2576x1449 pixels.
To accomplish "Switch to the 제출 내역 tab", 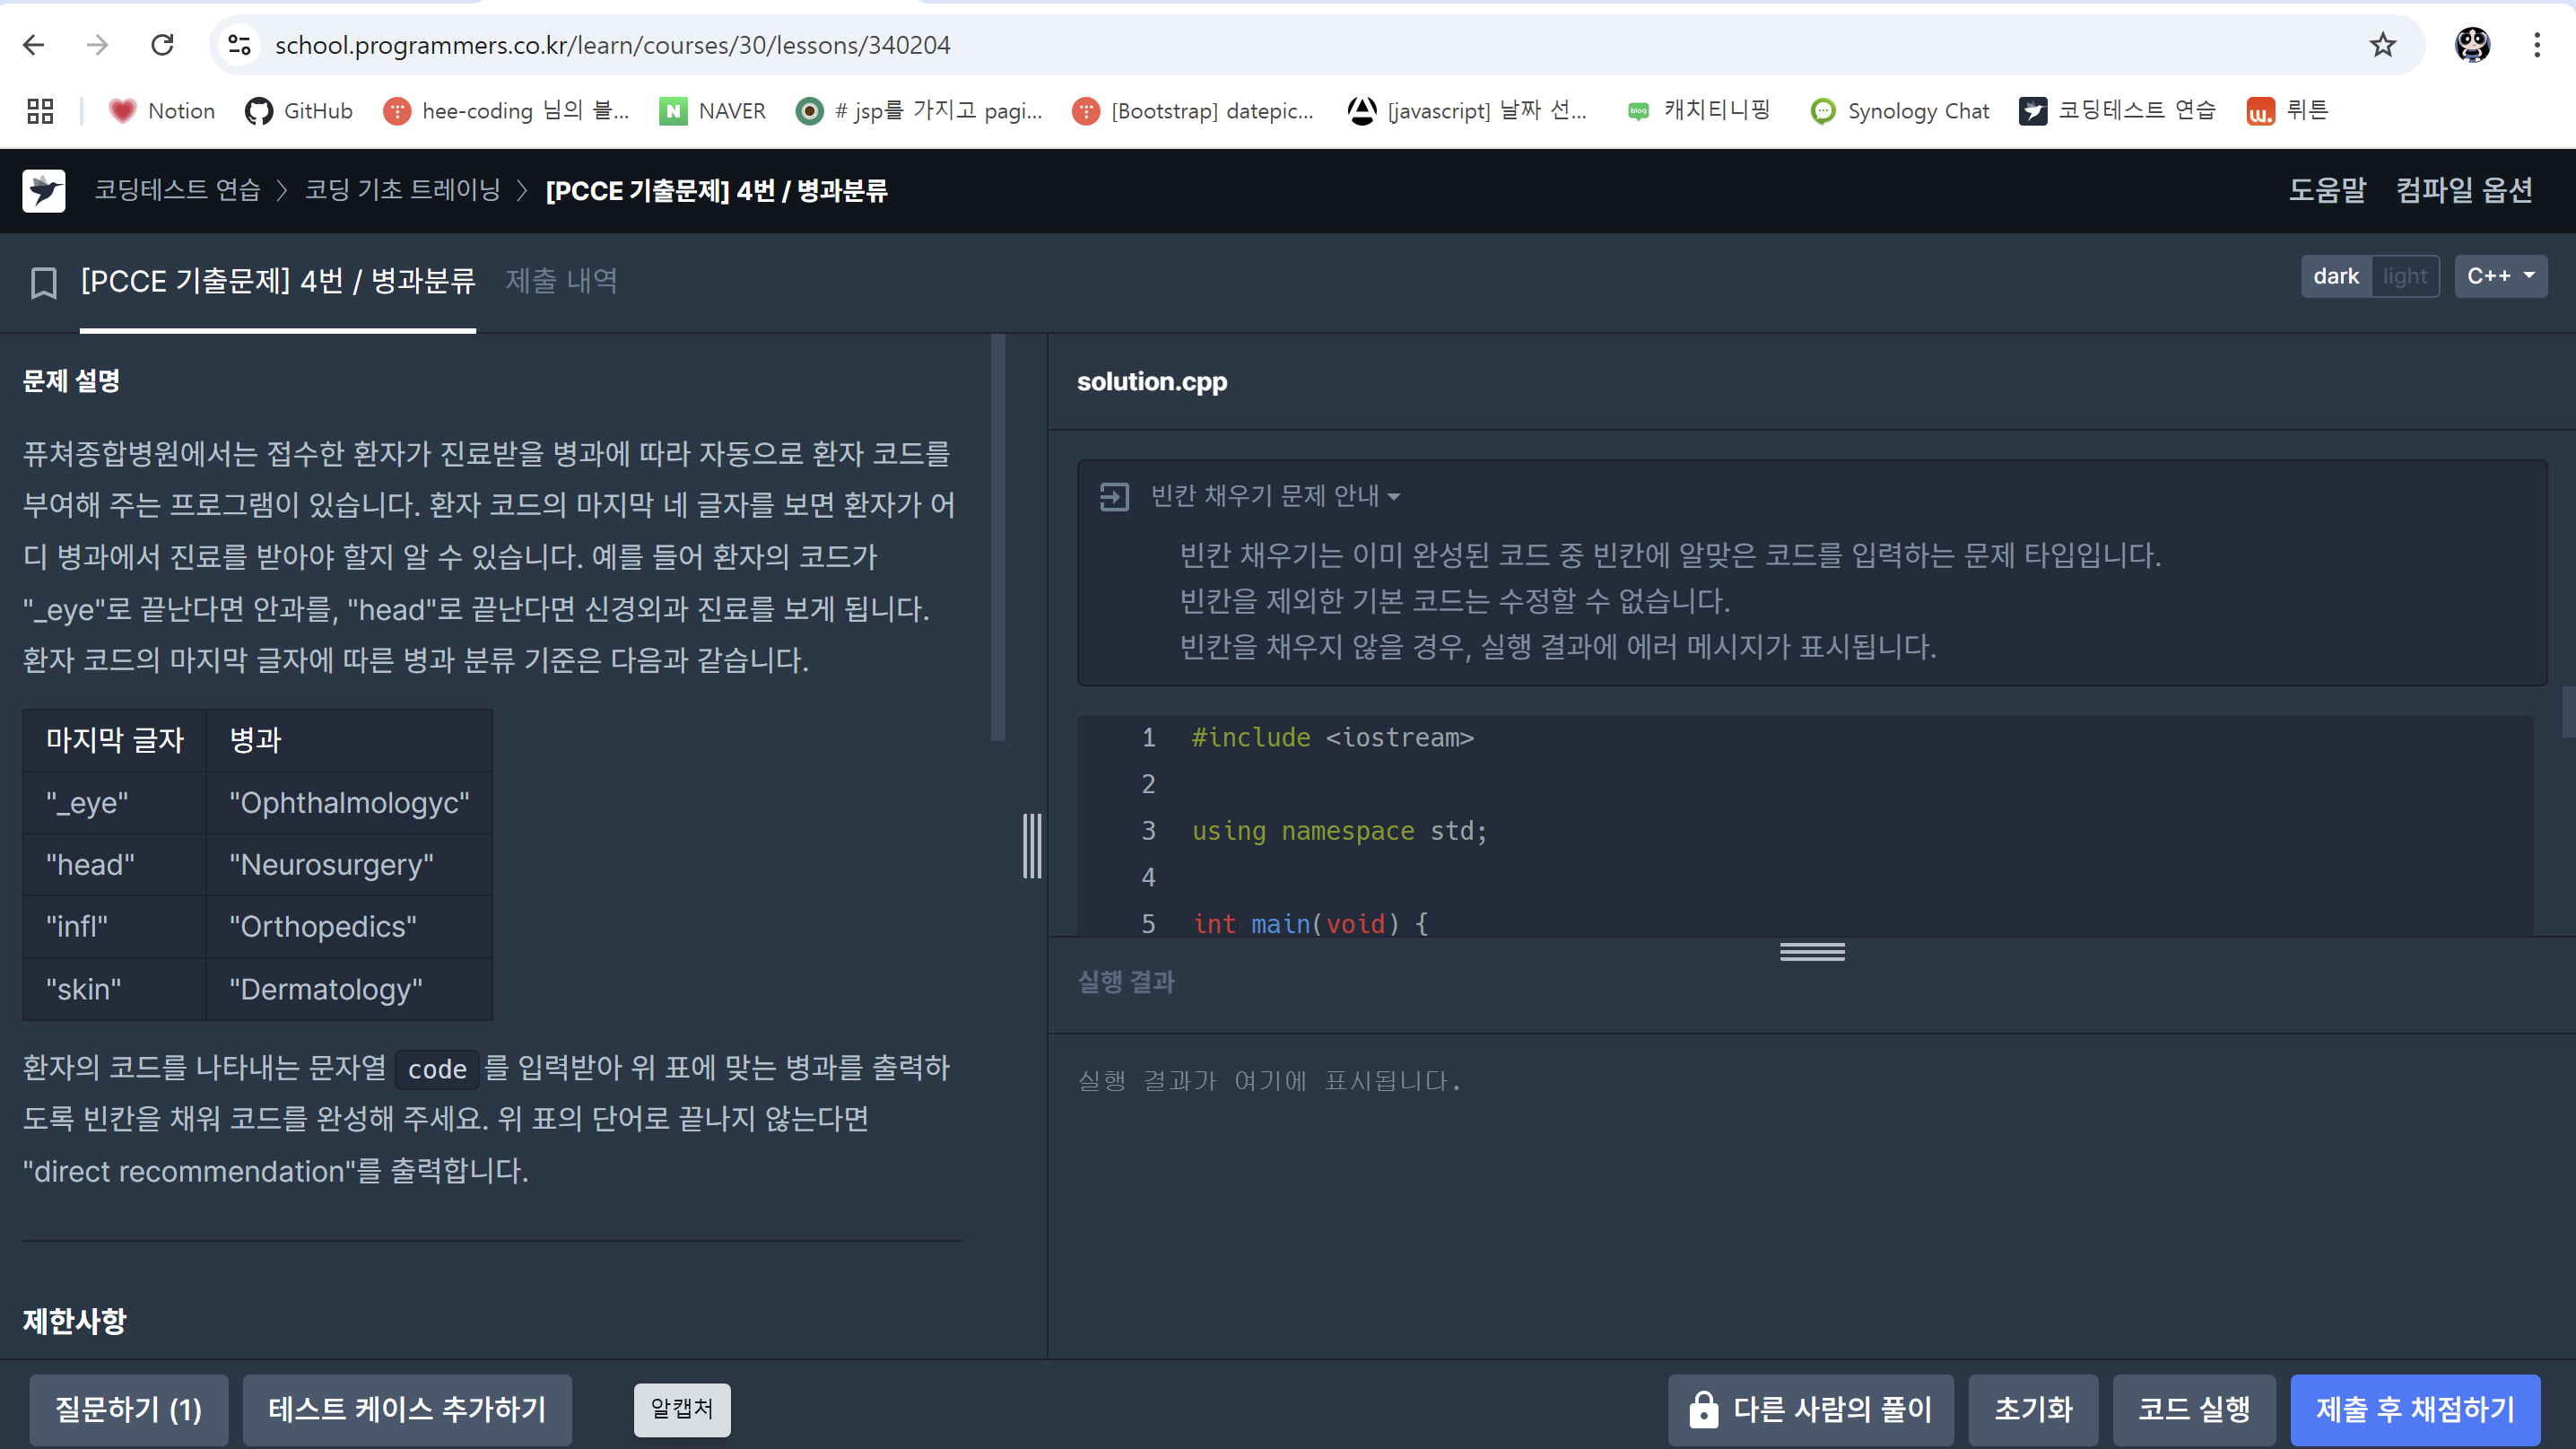I will pos(561,281).
